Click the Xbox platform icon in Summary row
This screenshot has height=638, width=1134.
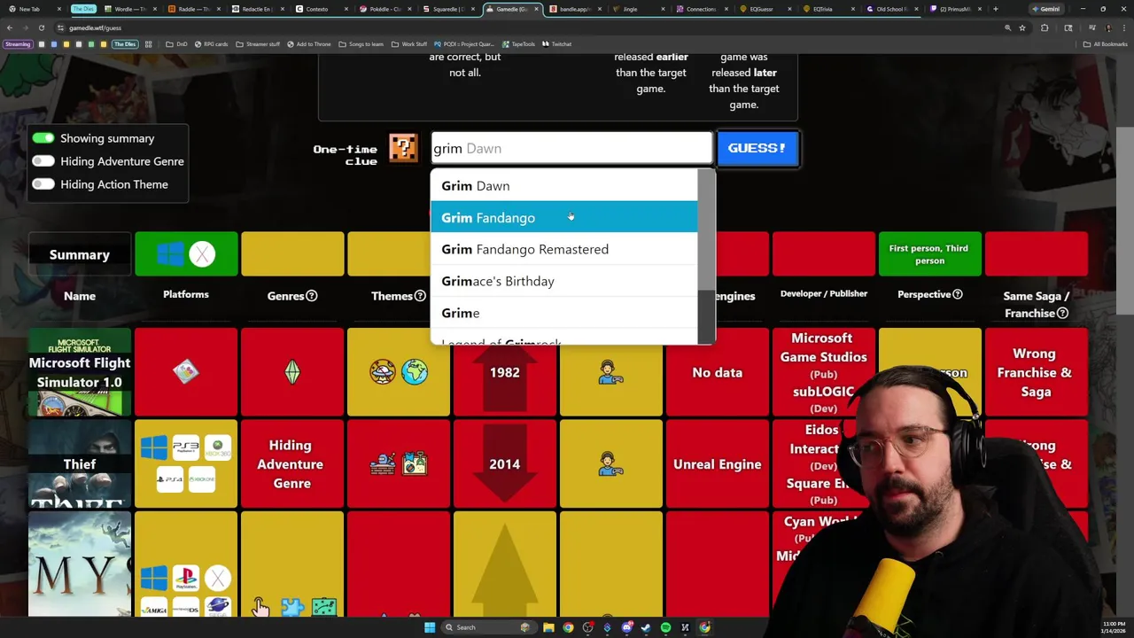[202, 254]
